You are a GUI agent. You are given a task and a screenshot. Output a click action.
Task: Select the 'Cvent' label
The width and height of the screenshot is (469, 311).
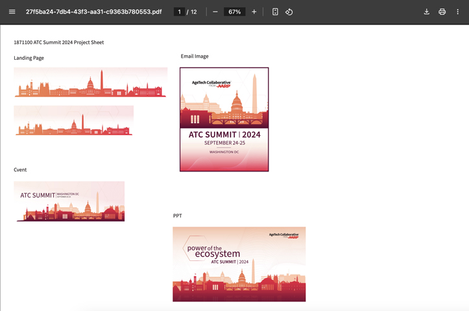click(x=20, y=169)
